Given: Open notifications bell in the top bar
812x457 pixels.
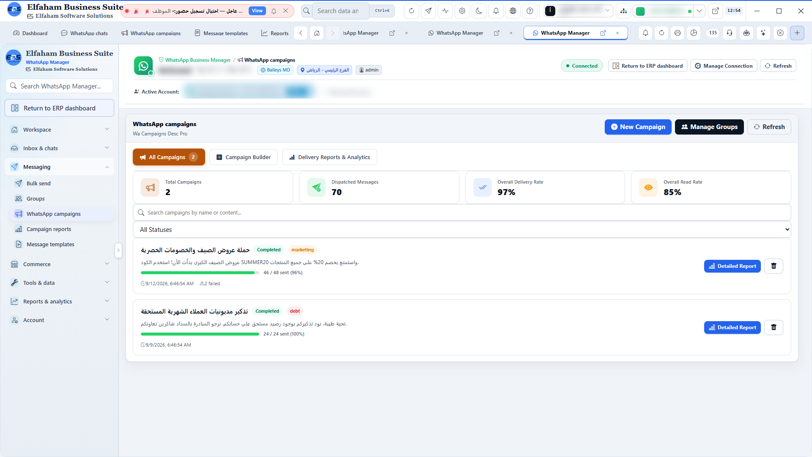Looking at the screenshot, I should coord(496,11).
